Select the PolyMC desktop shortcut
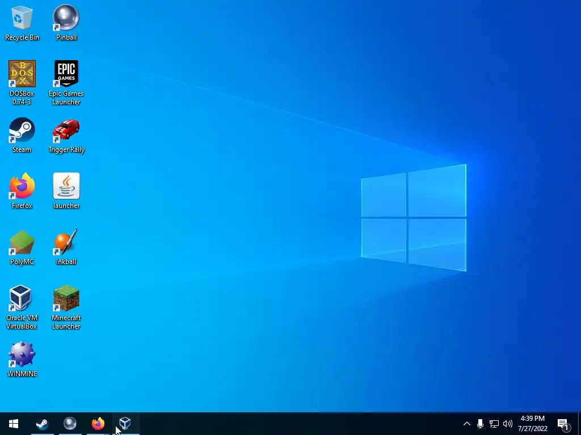The height and width of the screenshot is (435, 581). tap(22, 247)
